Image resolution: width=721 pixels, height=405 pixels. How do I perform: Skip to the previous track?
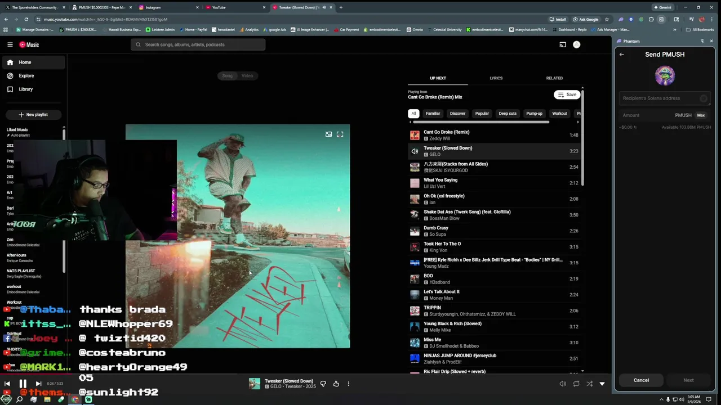click(7, 384)
